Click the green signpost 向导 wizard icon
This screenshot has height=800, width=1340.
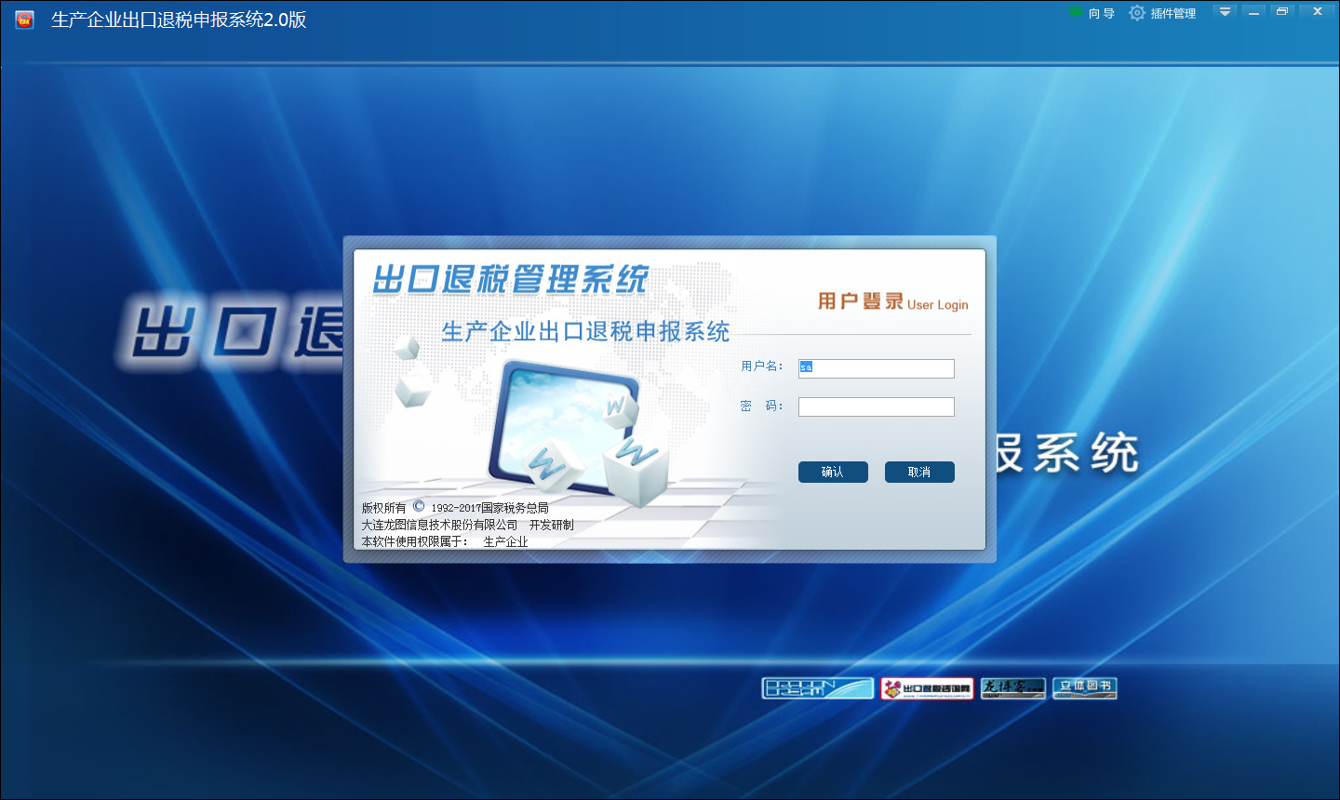point(1075,12)
